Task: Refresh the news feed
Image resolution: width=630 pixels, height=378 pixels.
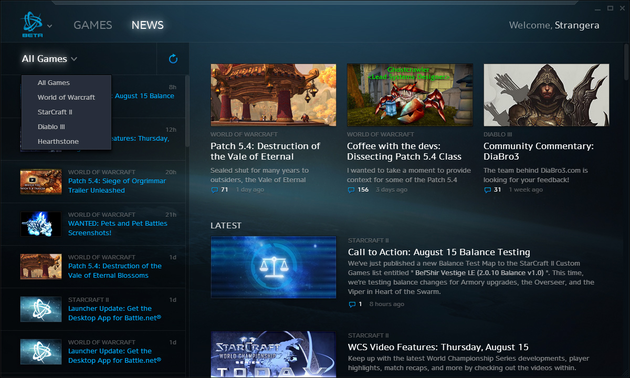Action: pyautogui.click(x=173, y=59)
